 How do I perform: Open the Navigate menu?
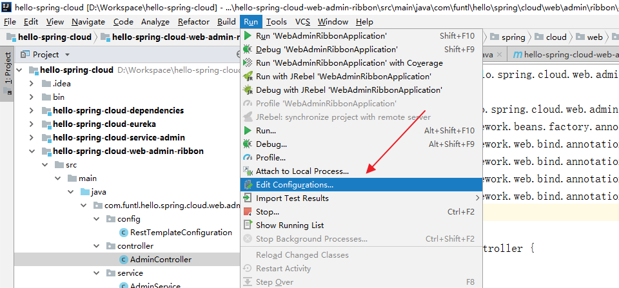pyautogui.click(x=88, y=22)
